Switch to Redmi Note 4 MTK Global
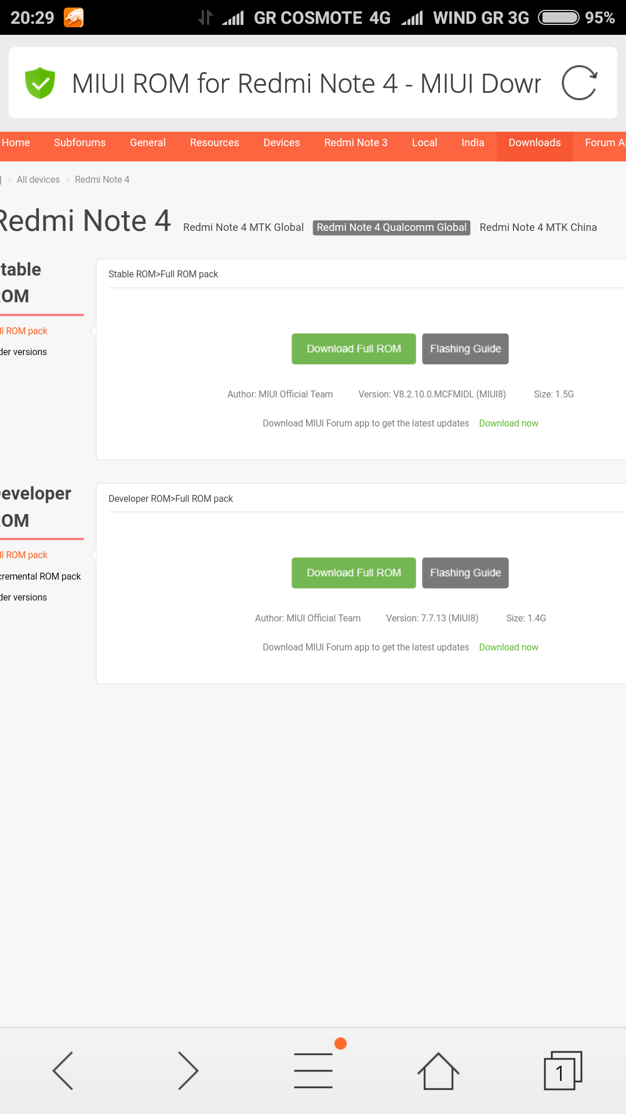The width and height of the screenshot is (626, 1114). click(243, 227)
